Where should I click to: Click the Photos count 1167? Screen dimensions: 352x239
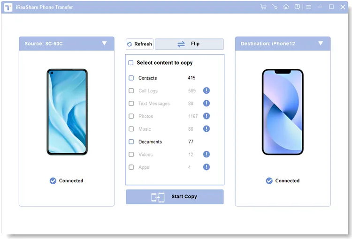click(193, 116)
